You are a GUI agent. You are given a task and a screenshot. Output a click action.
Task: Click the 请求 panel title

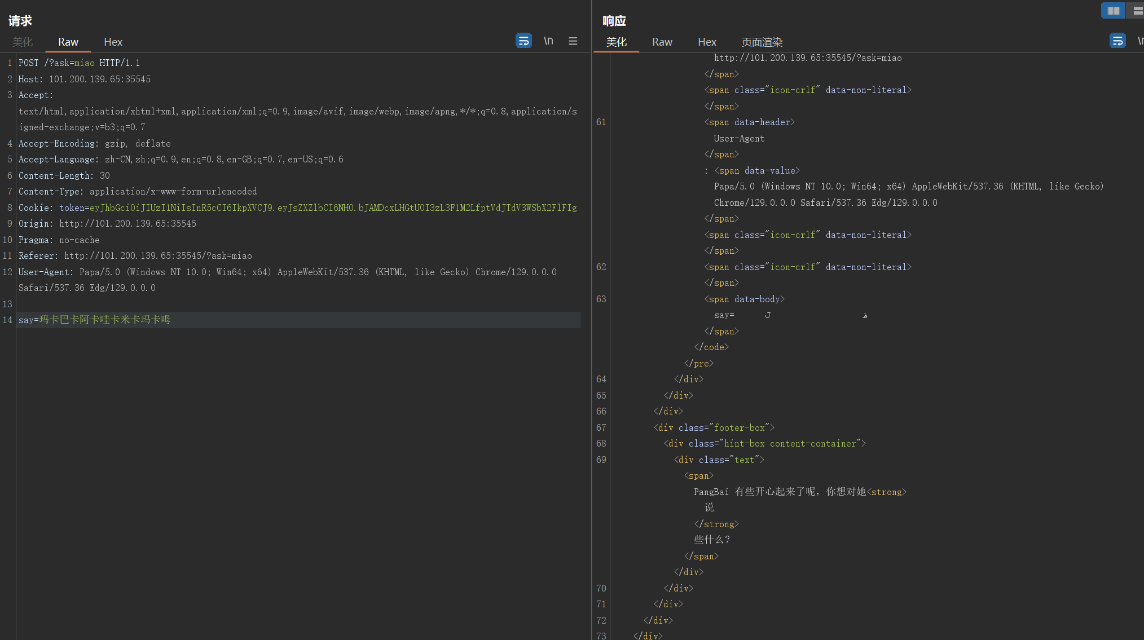tap(20, 21)
